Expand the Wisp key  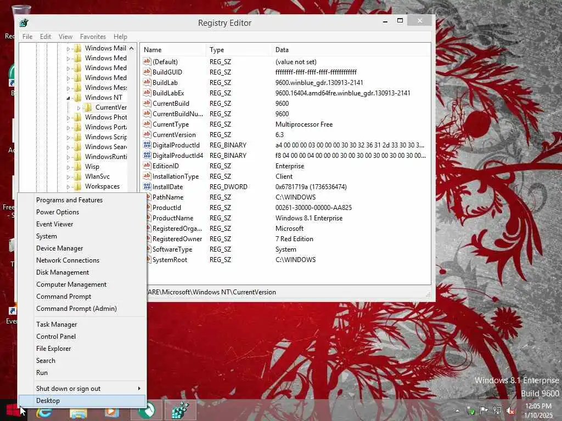(68, 167)
